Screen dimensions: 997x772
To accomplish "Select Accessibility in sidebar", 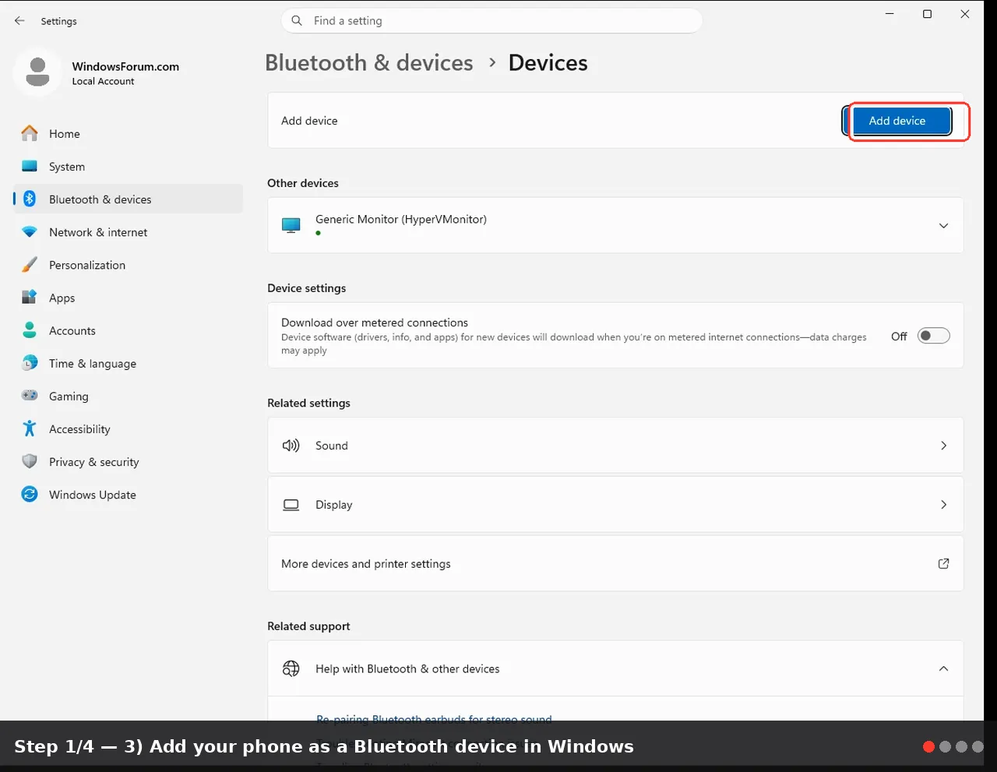I will point(129,428).
